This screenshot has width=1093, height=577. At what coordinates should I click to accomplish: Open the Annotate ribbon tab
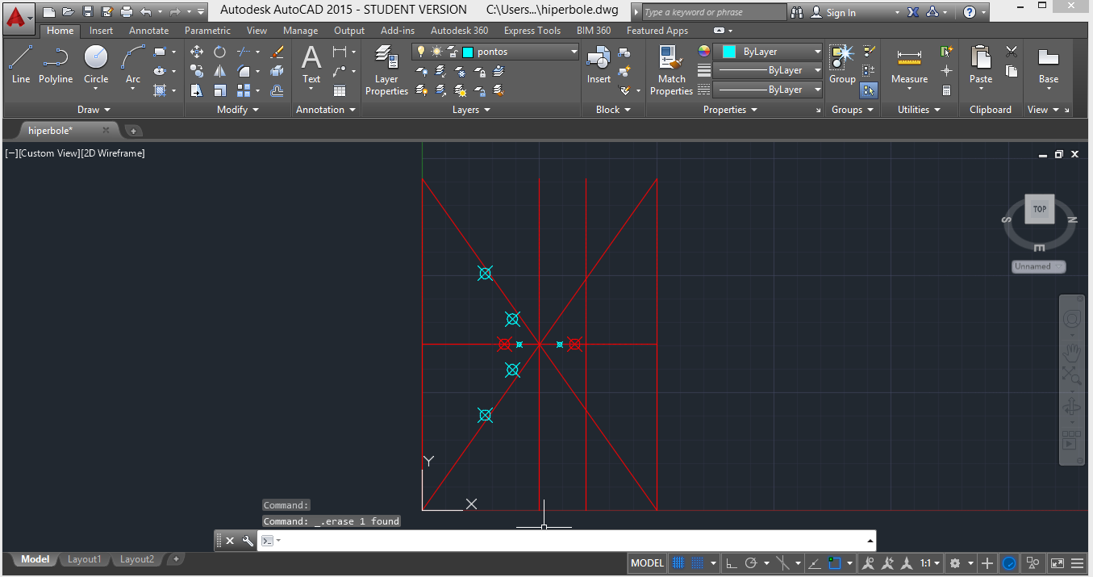149,31
